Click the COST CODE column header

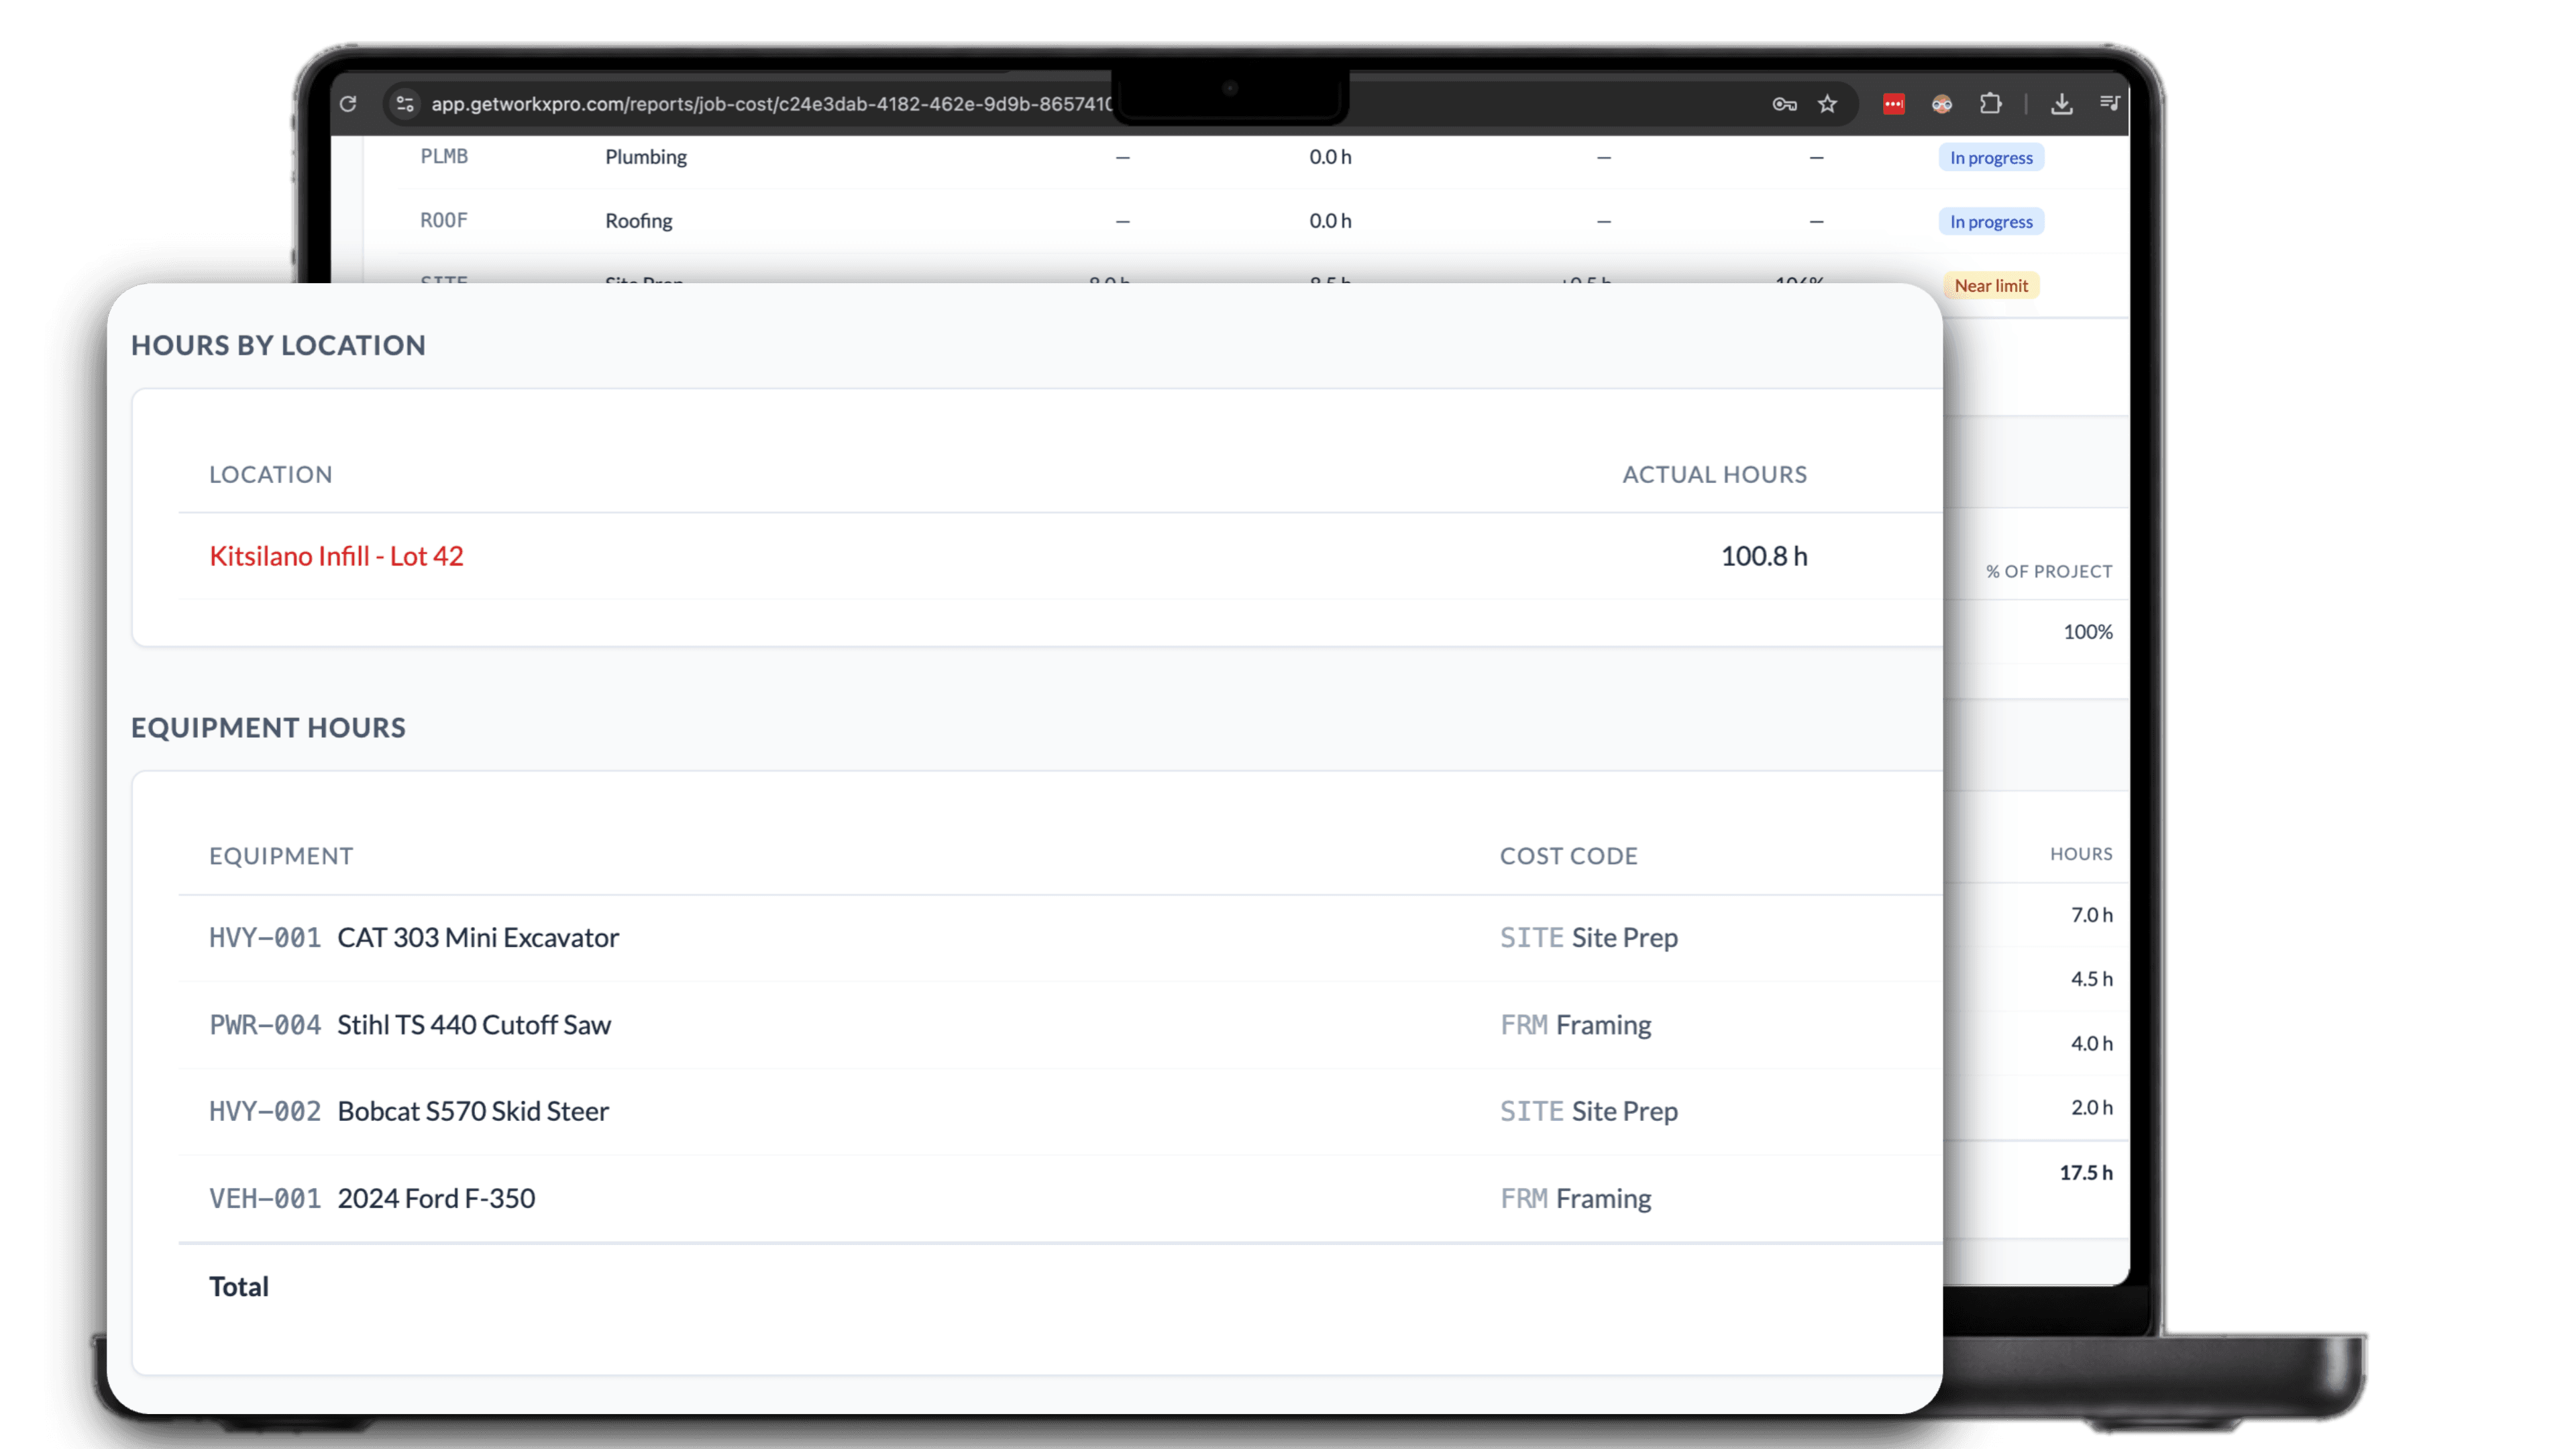point(1568,856)
